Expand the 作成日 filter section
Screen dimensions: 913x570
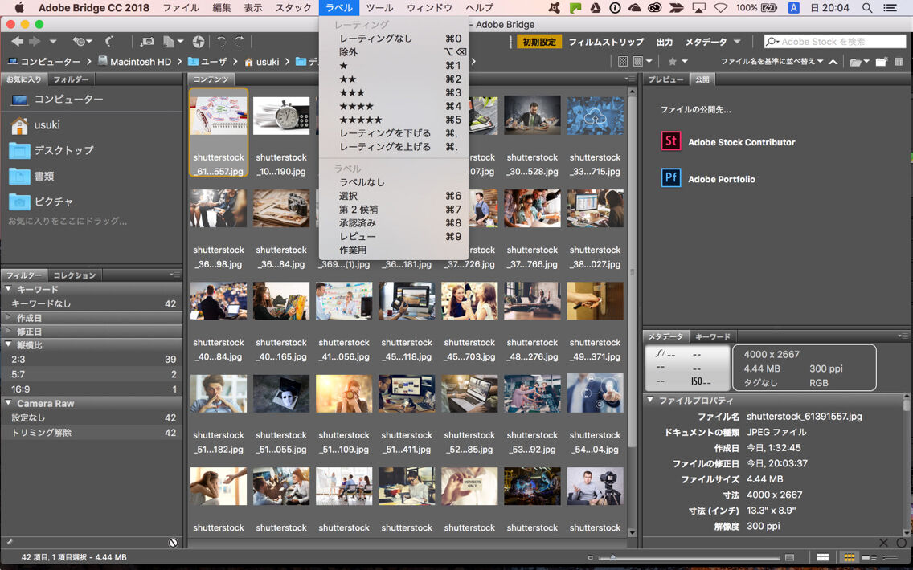8,318
